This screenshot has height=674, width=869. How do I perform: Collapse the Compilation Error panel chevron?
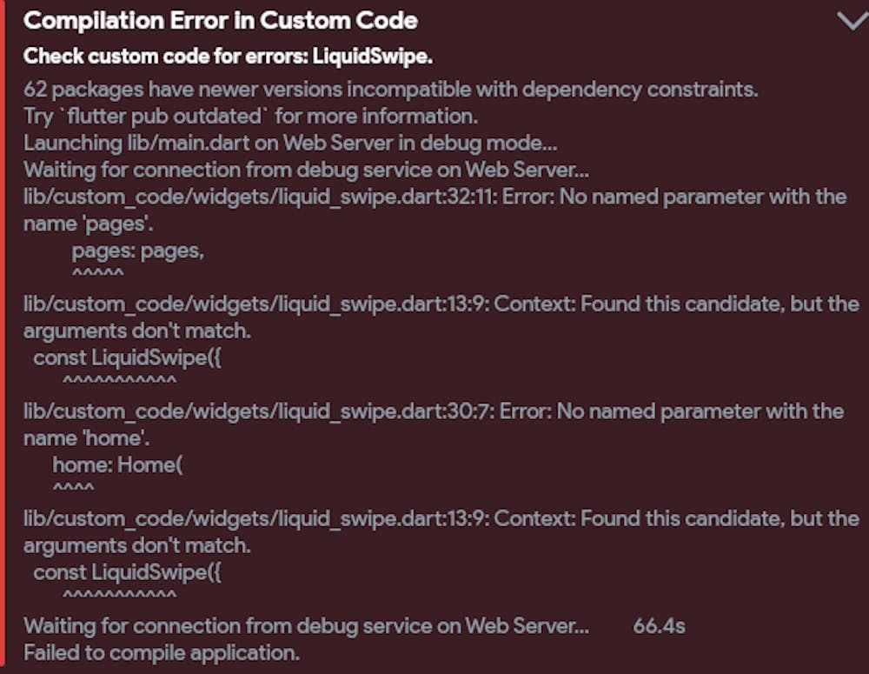tap(851, 21)
